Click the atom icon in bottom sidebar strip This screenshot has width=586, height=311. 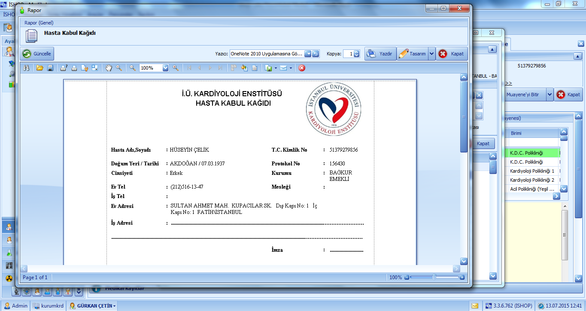click(27, 292)
